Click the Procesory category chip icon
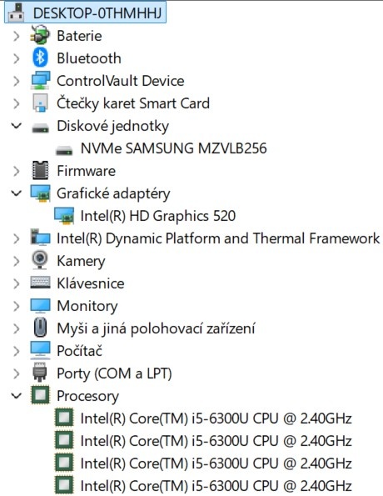This screenshot has width=383, height=496. [40, 395]
